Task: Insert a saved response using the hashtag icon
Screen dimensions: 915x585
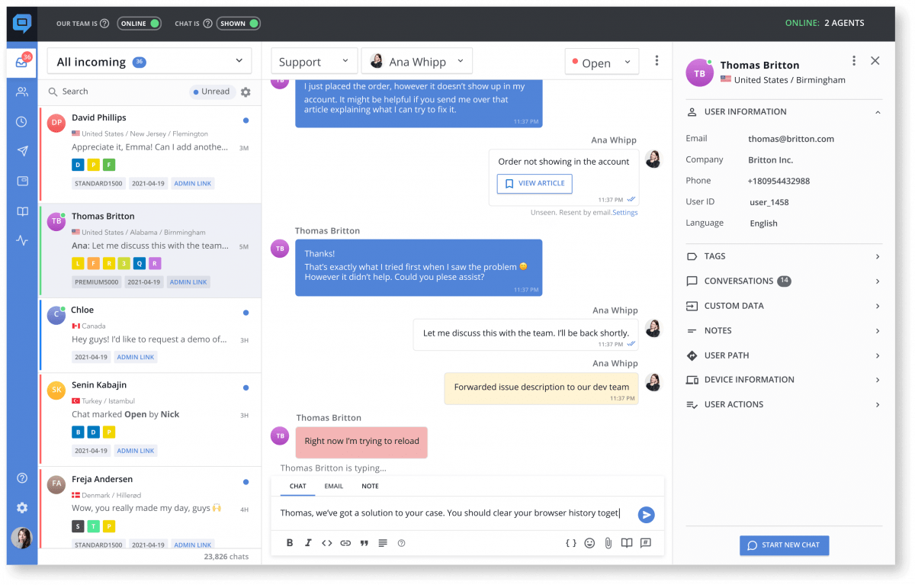Action: tap(644, 542)
